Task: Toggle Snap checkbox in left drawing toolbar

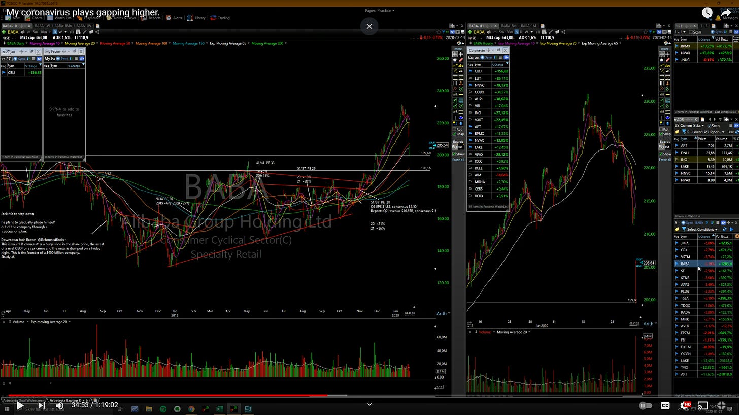Action: tap(454, 134)
